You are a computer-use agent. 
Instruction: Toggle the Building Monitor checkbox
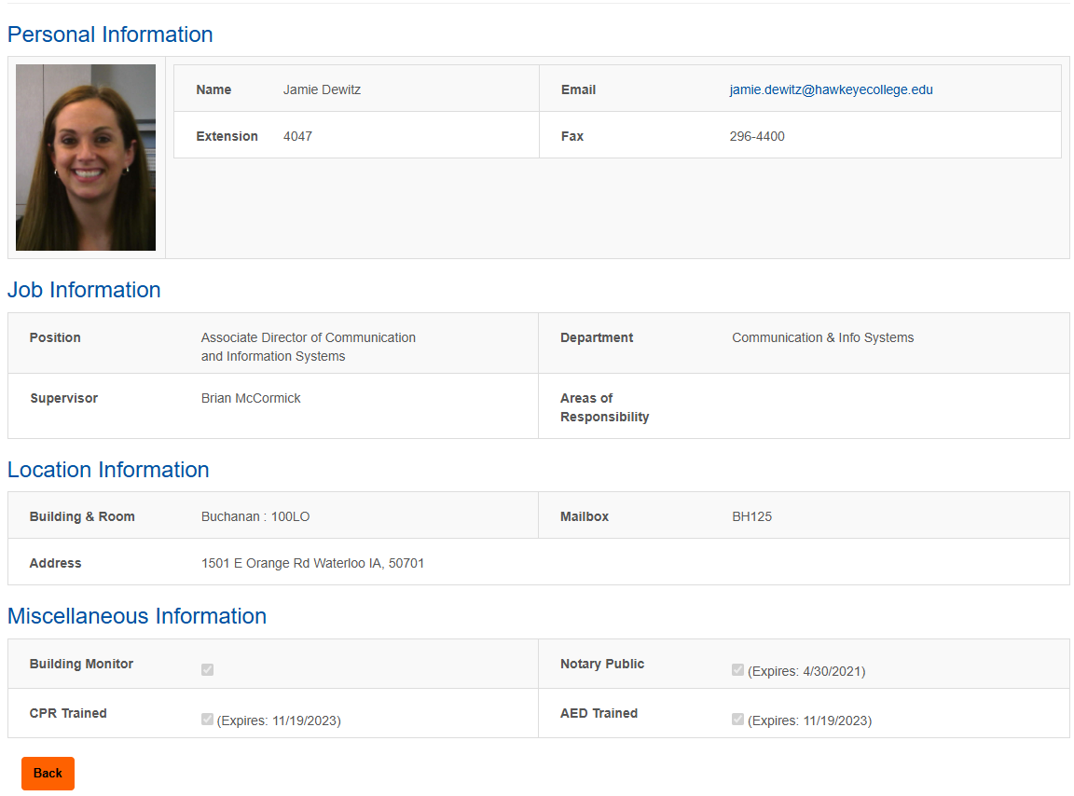coord(207,669)
